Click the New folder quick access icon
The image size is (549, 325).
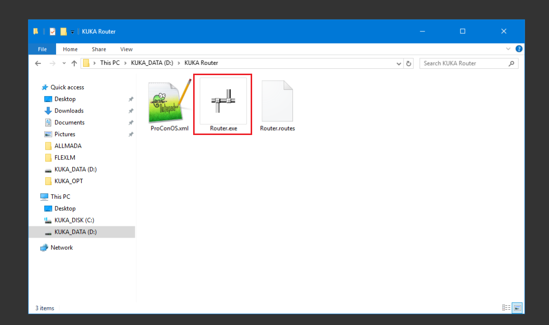click(63, 31)
